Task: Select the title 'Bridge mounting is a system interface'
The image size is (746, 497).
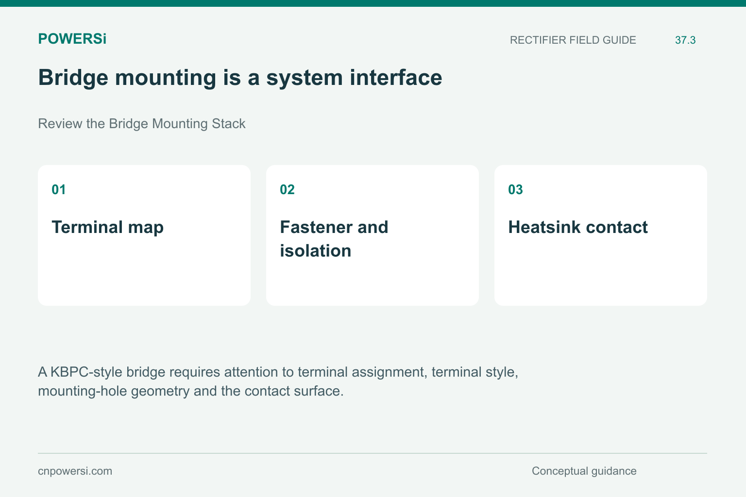Action: tap(240, 77)
